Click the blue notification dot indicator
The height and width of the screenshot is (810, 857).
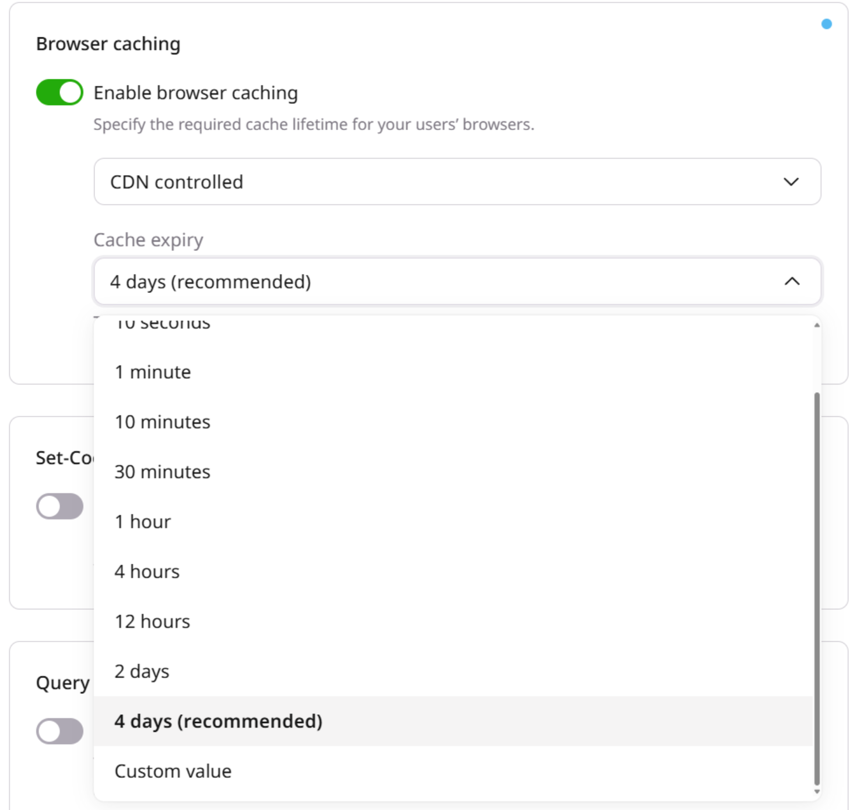point(826,24)
